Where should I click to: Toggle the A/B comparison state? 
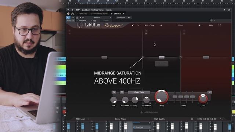[146, 25]
